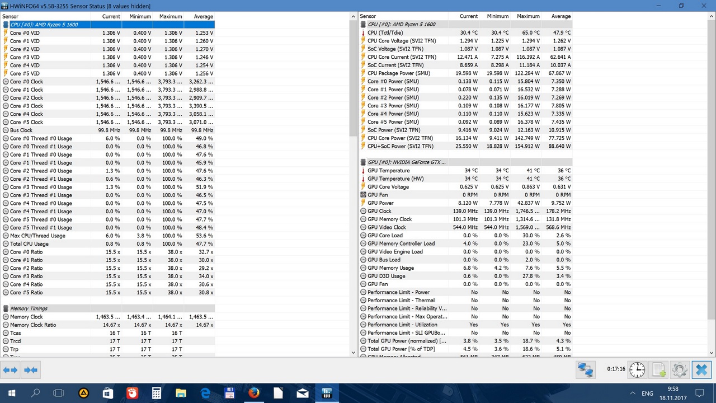Select the Core #2 Thread #0 Usage row
The height and width of the screenshot is (403, 716).
click(108, 171)
